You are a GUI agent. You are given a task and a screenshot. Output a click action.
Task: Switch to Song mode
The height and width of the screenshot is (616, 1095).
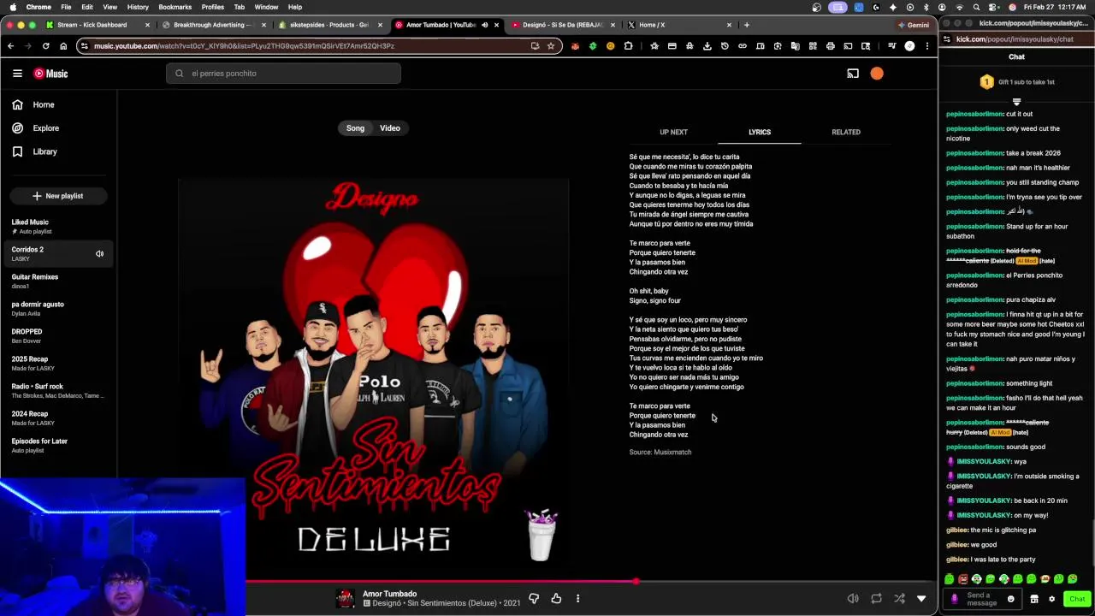tap(355, 128)
